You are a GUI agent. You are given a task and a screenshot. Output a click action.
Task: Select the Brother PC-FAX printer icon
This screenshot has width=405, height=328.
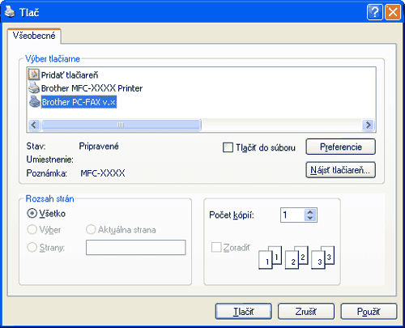(x=35, y=101)
